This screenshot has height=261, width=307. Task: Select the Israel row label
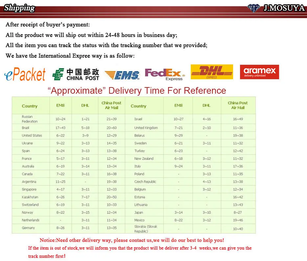click(x=138, y=119)
